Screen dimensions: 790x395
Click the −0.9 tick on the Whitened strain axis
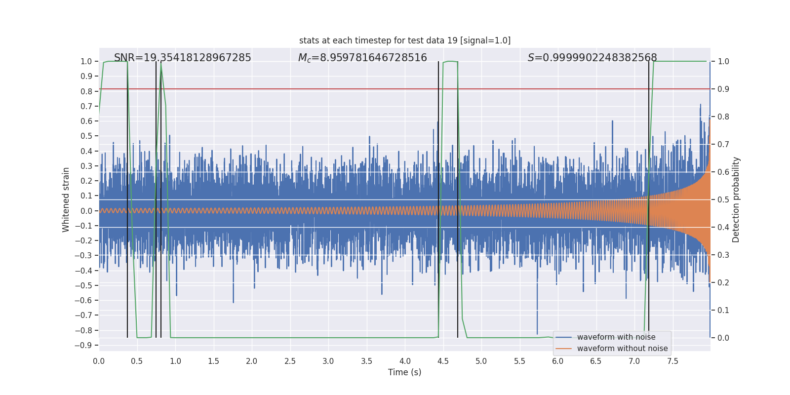coord(83,345)
